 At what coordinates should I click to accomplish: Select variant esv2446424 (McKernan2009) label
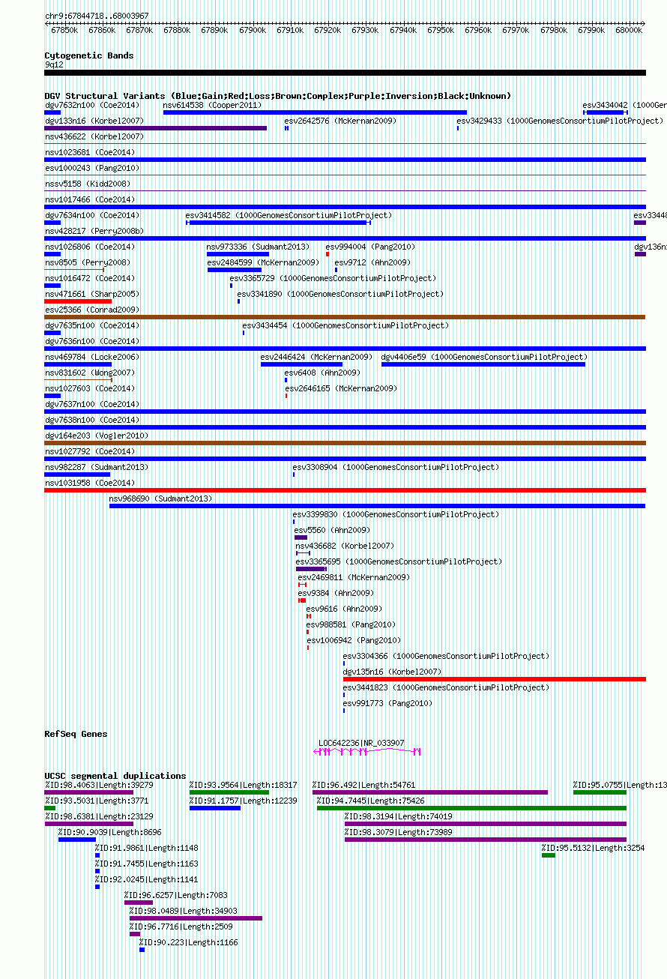tap(316, 357)
